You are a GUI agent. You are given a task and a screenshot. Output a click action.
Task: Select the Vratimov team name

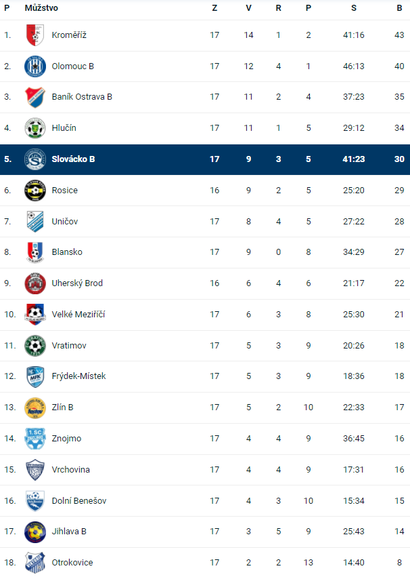point(69,346)
